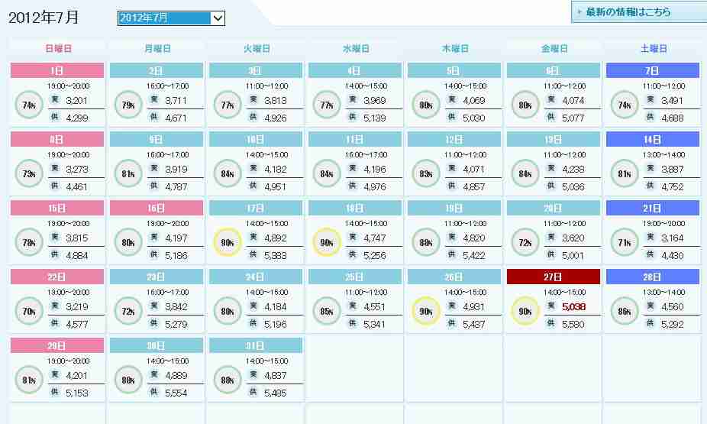Click the yellow 90% circle on 18日

327,243
